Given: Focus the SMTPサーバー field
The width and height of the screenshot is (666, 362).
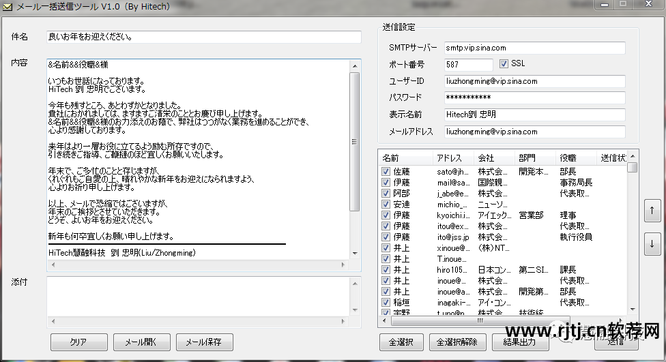Looking at the screenshot, I should (x=535, y=48).
